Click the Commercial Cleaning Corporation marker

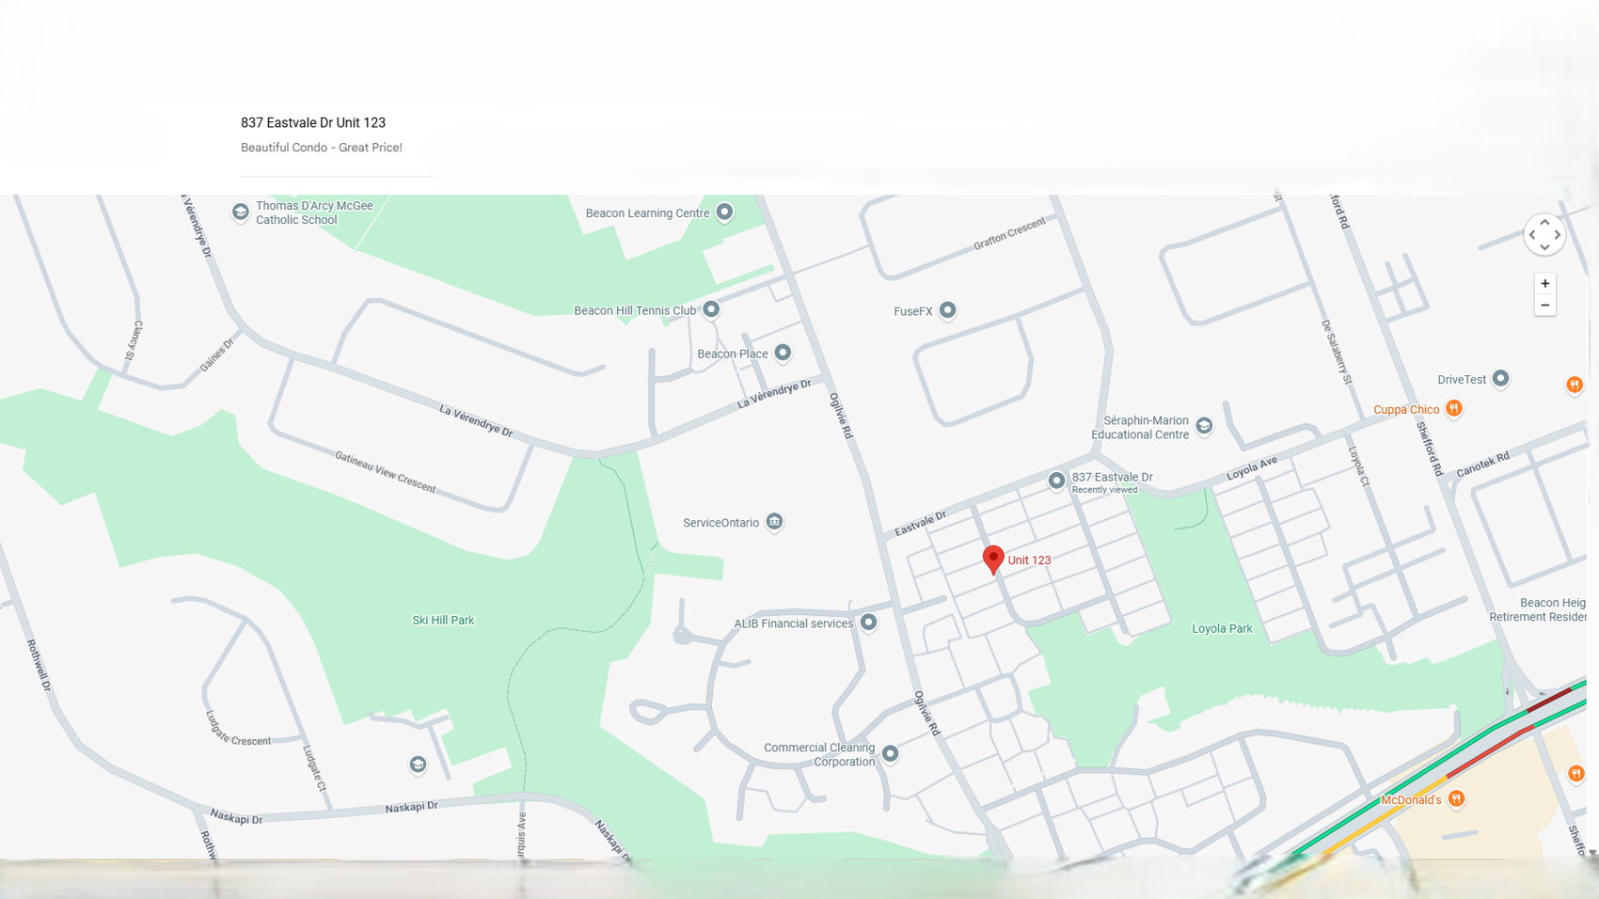[x=890, y=754]
